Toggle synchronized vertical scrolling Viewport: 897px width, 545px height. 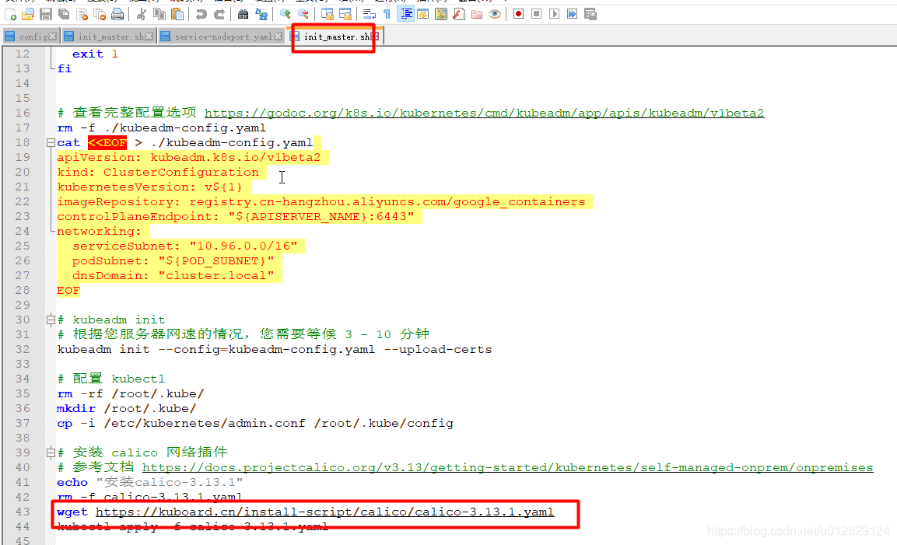pos(328,14)
